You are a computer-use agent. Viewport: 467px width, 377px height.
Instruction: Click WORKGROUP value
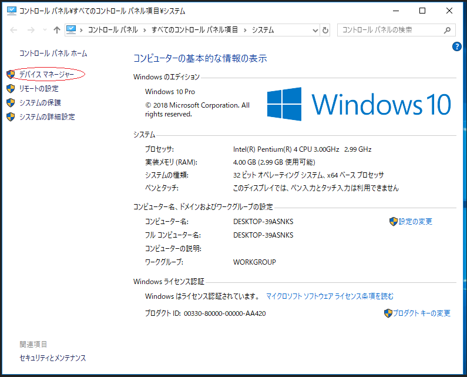click(254, 262)
